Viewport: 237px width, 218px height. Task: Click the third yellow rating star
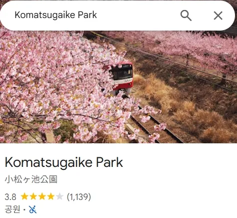(x=42, y=196)
